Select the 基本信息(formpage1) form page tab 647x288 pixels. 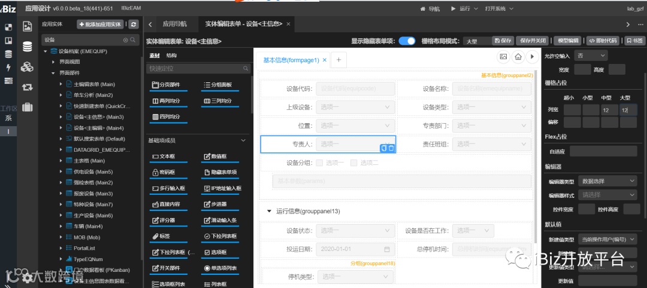pos(291,60)
